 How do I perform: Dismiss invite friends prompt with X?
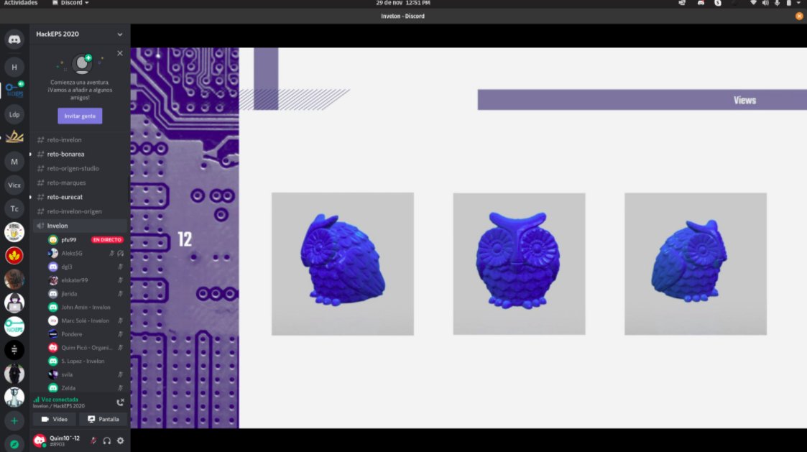point(120,53)
